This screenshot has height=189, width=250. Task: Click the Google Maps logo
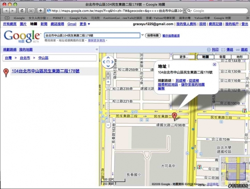22,36
